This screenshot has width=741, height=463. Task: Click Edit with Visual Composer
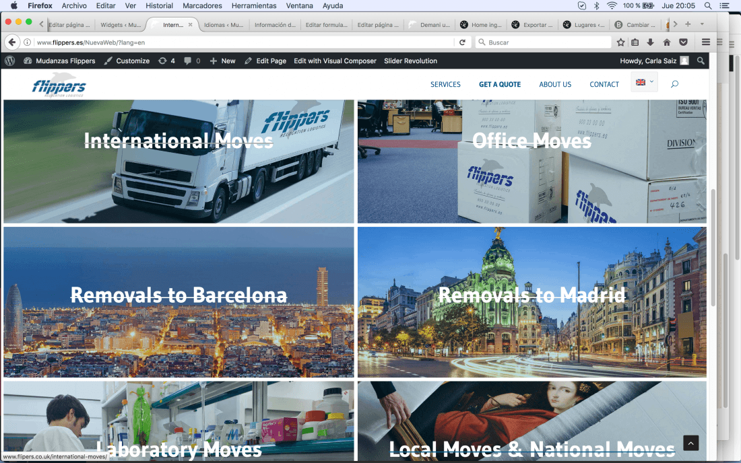[x=335, y=61]
